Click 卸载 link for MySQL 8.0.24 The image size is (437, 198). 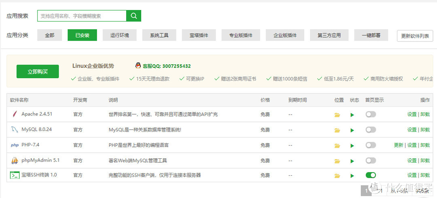[x=425, y=130]
